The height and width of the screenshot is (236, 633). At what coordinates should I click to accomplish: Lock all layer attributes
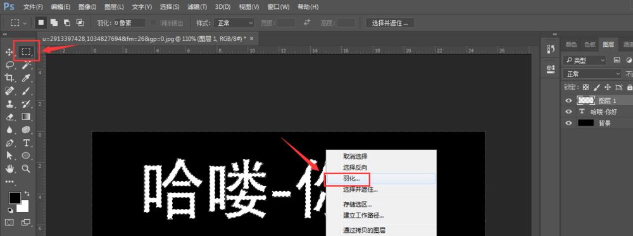tap(629, 87)
